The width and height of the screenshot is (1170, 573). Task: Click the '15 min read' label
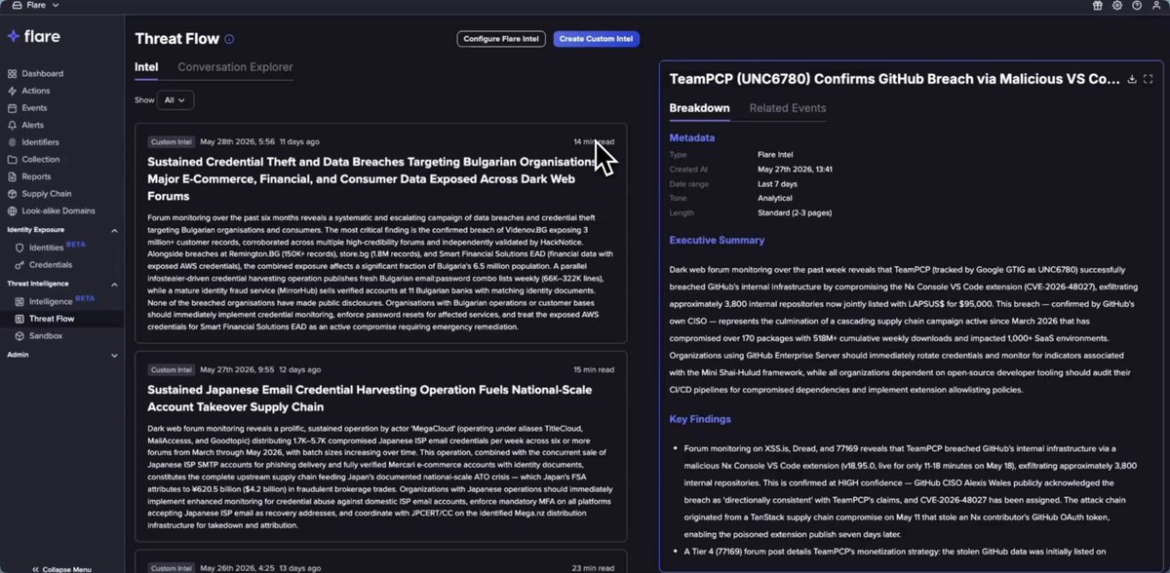pyautogui.click(x=594, y=369)
